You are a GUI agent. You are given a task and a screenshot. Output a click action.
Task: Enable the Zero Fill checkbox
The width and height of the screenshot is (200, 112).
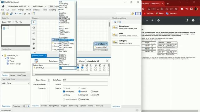pyautogui.click(x=92, y=95)
